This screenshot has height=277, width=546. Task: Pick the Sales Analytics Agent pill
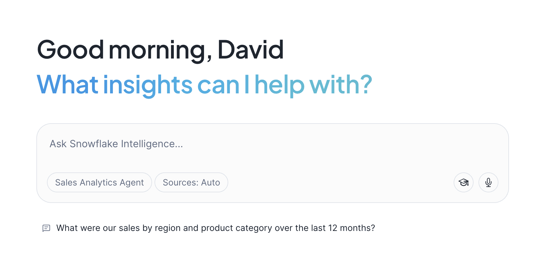(99, 182)
